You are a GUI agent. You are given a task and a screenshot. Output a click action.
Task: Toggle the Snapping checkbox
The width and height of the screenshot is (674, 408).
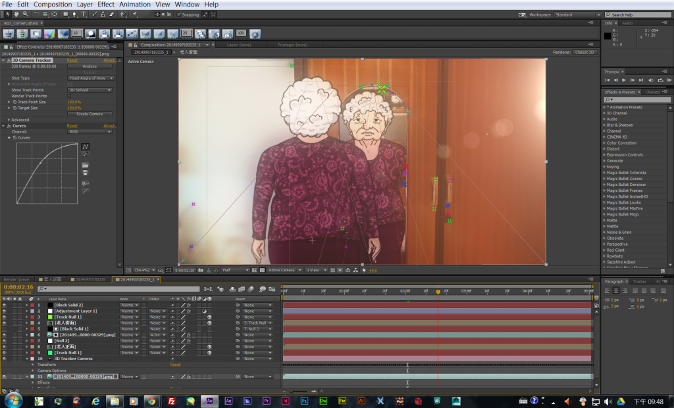pos(178,14)
